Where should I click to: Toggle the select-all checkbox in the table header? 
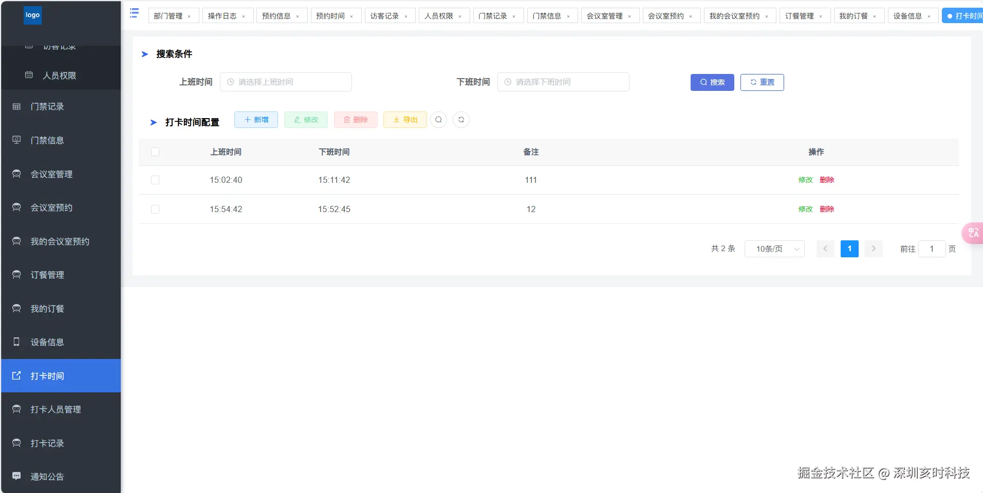tap(155, 151)
